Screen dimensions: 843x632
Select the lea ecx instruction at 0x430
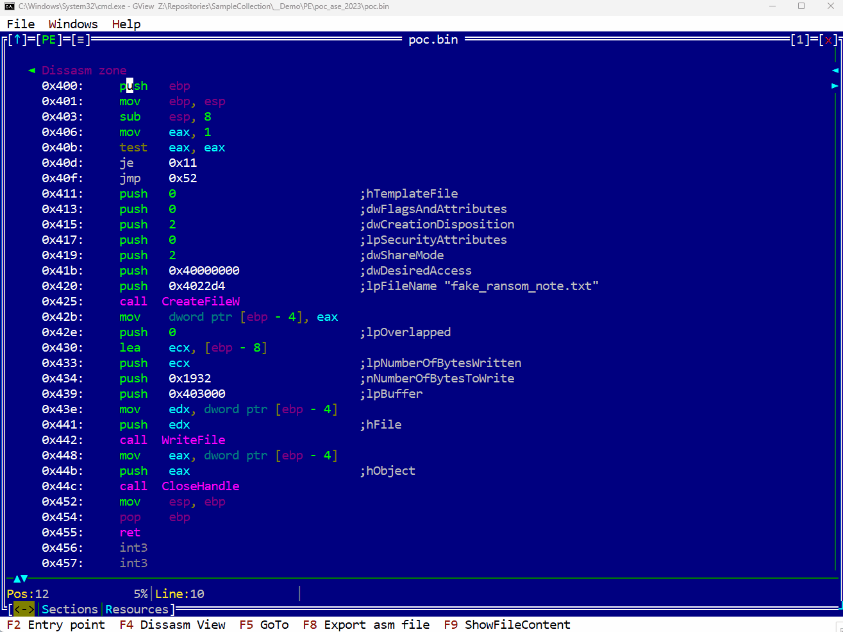[194, 348]
